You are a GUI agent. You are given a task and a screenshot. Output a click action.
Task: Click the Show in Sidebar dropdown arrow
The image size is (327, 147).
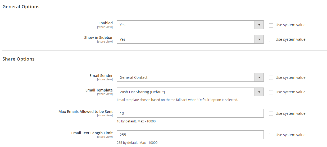coord(259,39)
